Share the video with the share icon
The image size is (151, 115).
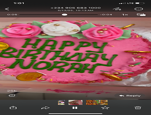tap(13, 108)
